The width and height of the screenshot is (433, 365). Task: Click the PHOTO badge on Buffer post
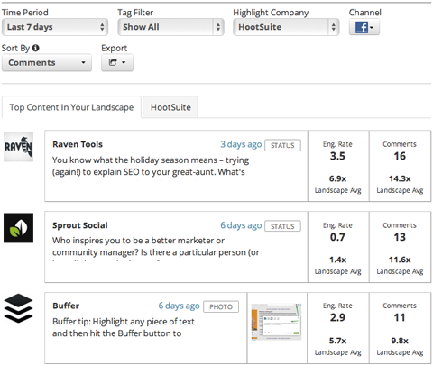point(221,306)
